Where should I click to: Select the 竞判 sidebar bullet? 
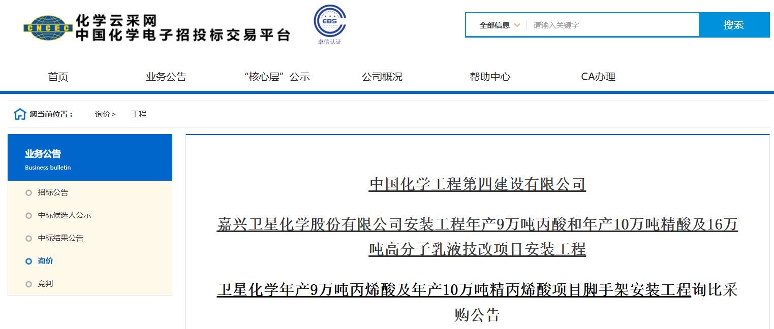tap(28, 284)
